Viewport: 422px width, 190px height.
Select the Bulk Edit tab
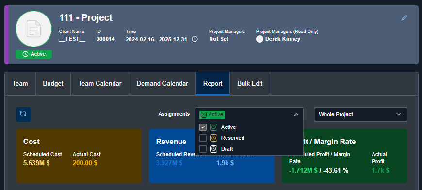point(250,84)
